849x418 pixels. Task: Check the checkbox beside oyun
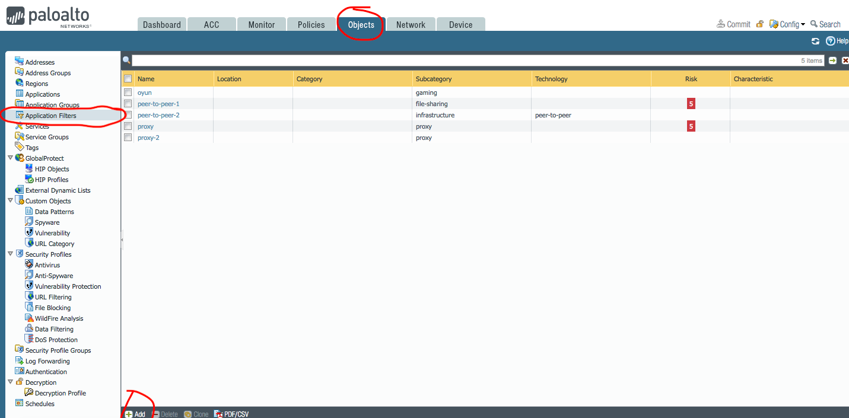128,92
